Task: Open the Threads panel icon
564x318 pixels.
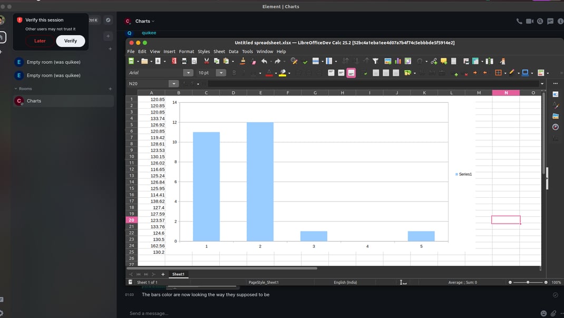Action: (x=550, y=21)
